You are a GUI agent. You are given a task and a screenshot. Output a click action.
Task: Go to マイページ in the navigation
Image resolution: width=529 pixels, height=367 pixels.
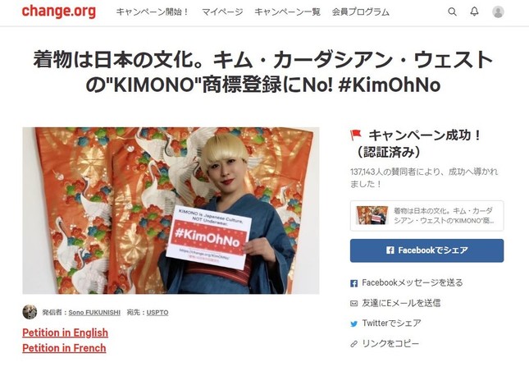(x=222, y=12)
